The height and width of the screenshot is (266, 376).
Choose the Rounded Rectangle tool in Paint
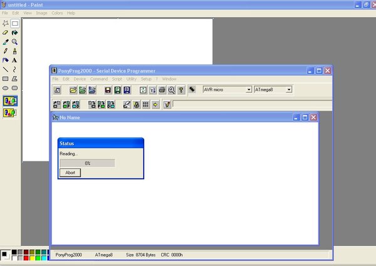15,88
